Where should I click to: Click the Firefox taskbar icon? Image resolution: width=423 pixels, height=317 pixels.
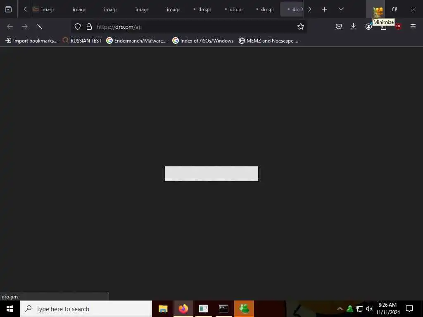click(x=183, y=309)
